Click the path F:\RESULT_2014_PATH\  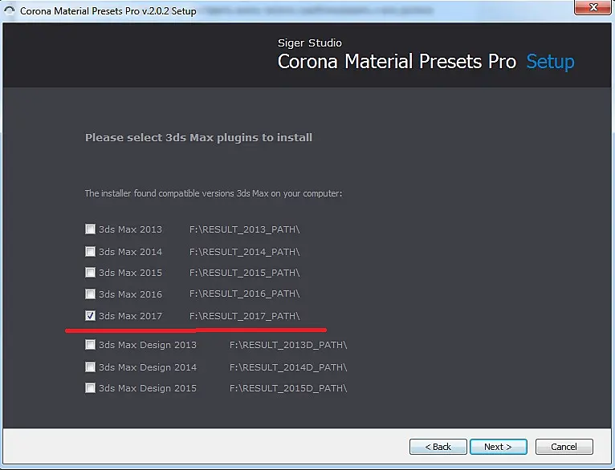[x=244, y=252]
